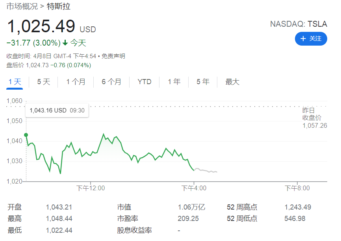Click the 市值 value 1.06万亿
Screen dimensions: 341x241
point(191,207)
